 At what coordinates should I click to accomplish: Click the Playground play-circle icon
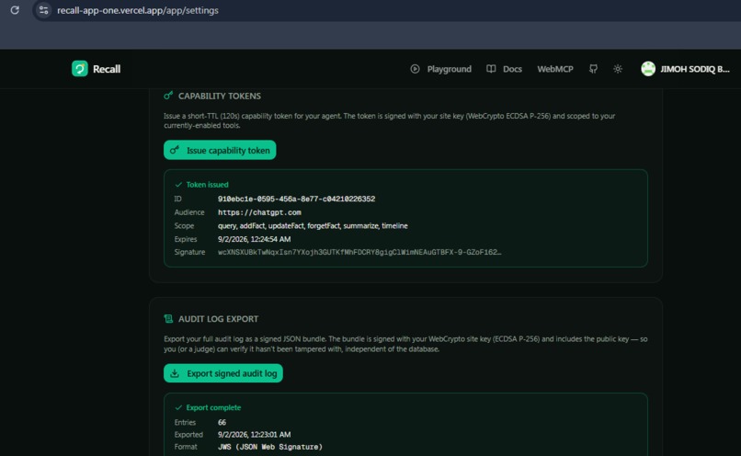[x=415, y=69]
